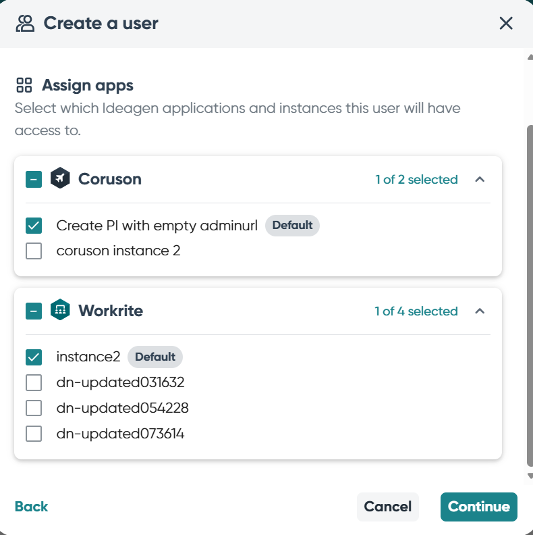Image resolution: width=533 pixels, height=535 pixels.
Task: Click the Assign apps grid icon
Action: click(24, 85)
